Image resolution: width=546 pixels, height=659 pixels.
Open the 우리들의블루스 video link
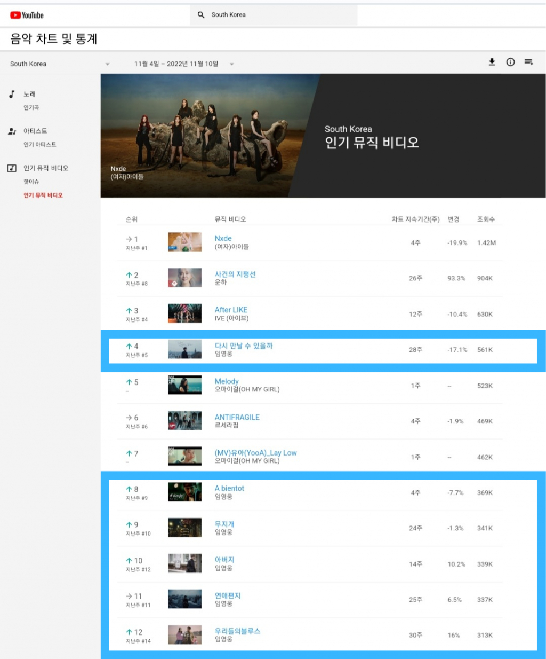(x=237, y=631)
